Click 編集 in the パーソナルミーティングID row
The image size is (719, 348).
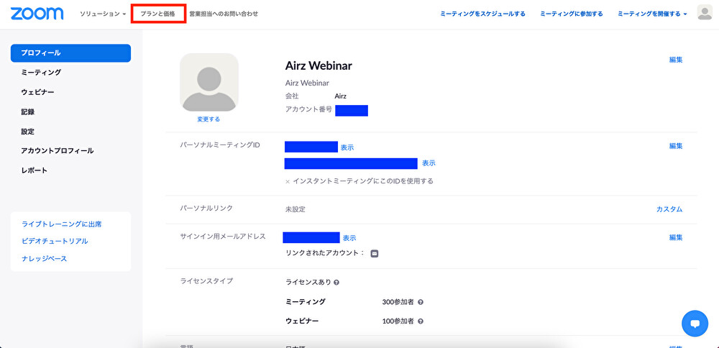[x=676, y=146]
